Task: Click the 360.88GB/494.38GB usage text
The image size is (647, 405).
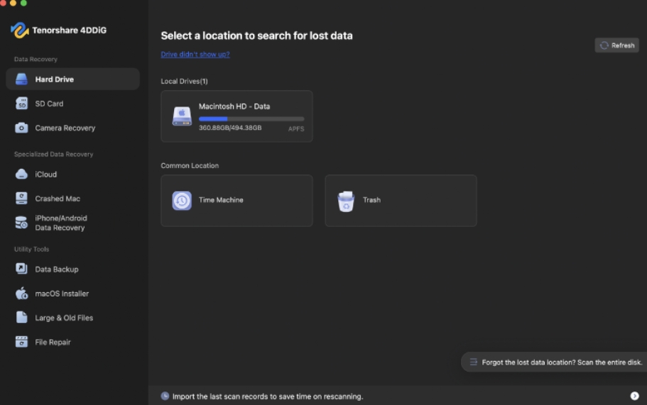Action: 230,128
